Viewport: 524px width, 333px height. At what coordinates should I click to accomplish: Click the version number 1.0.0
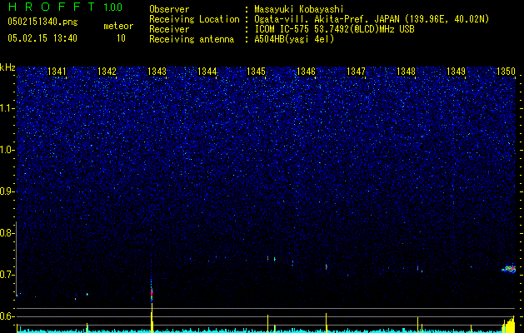click(x=112, y=7)
